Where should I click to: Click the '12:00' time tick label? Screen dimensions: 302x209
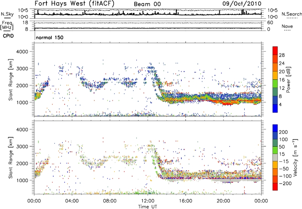point(148,201)
